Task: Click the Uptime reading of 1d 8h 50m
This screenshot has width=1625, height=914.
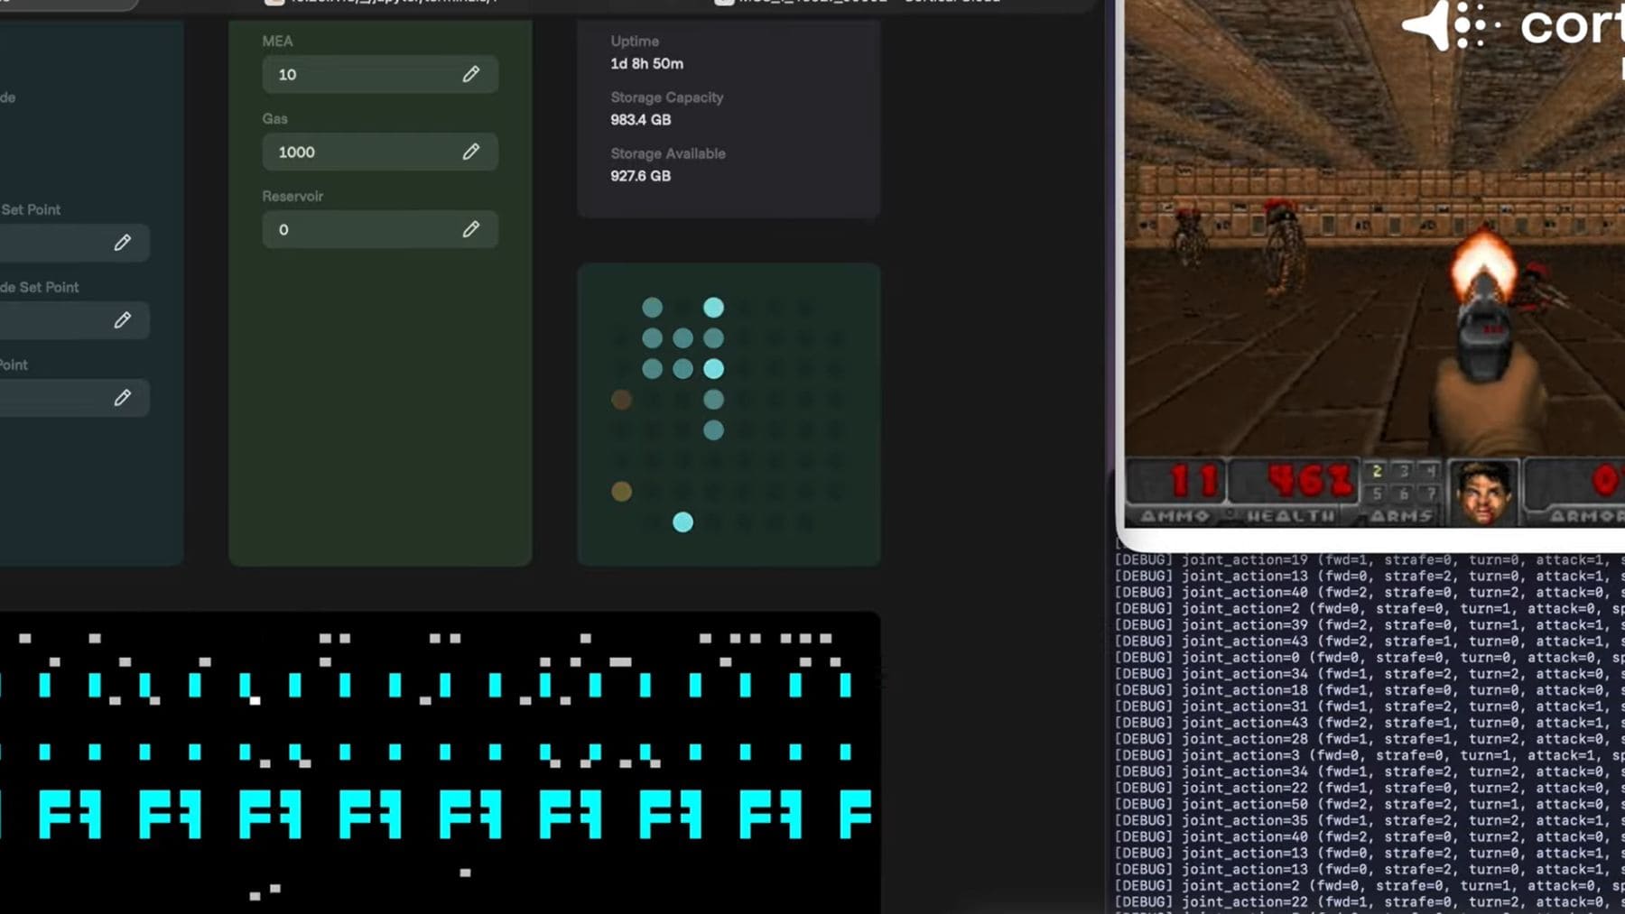Action: (x=645, y=63)
